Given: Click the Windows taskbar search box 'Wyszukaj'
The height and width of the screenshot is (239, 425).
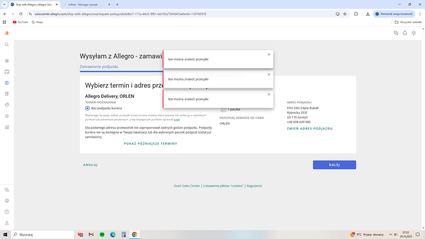Looking at the screenshot, I should pyautogui.click(x=43, y=234).
